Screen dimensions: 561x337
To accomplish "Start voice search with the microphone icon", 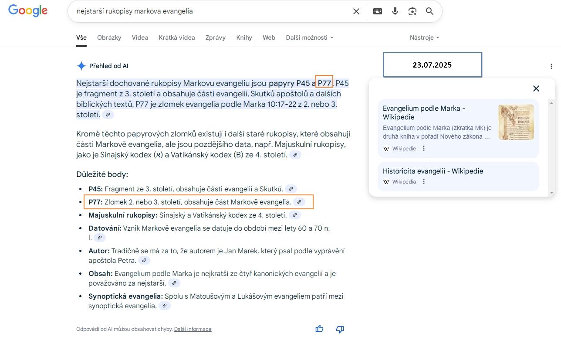I will pyautogui.click(x=395, y=11).
